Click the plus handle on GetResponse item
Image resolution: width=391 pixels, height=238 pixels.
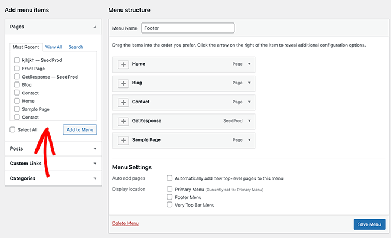[123, 121]
